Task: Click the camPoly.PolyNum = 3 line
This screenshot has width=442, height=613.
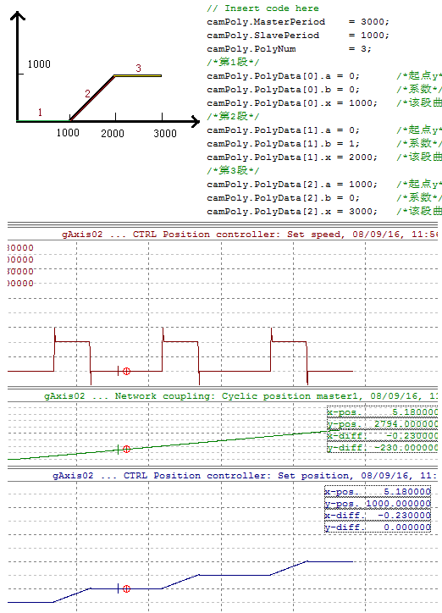Action: tap(290, 49)
